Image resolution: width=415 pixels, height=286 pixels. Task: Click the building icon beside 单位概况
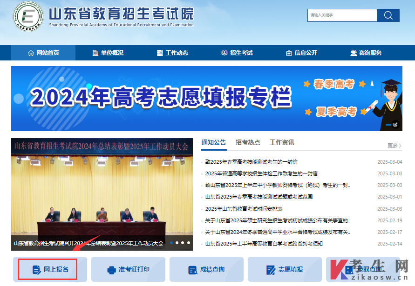point(95,53)
